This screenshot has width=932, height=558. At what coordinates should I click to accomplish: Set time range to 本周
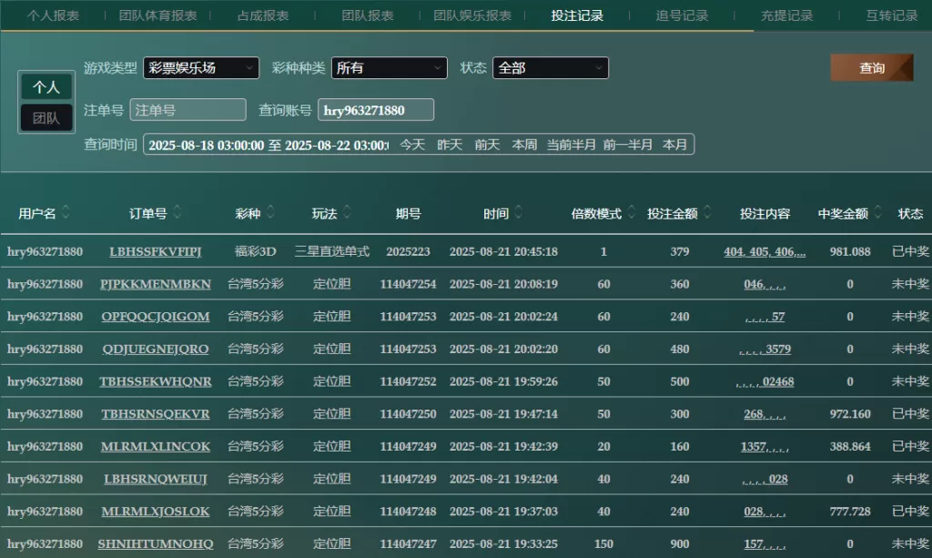[524, 145]
